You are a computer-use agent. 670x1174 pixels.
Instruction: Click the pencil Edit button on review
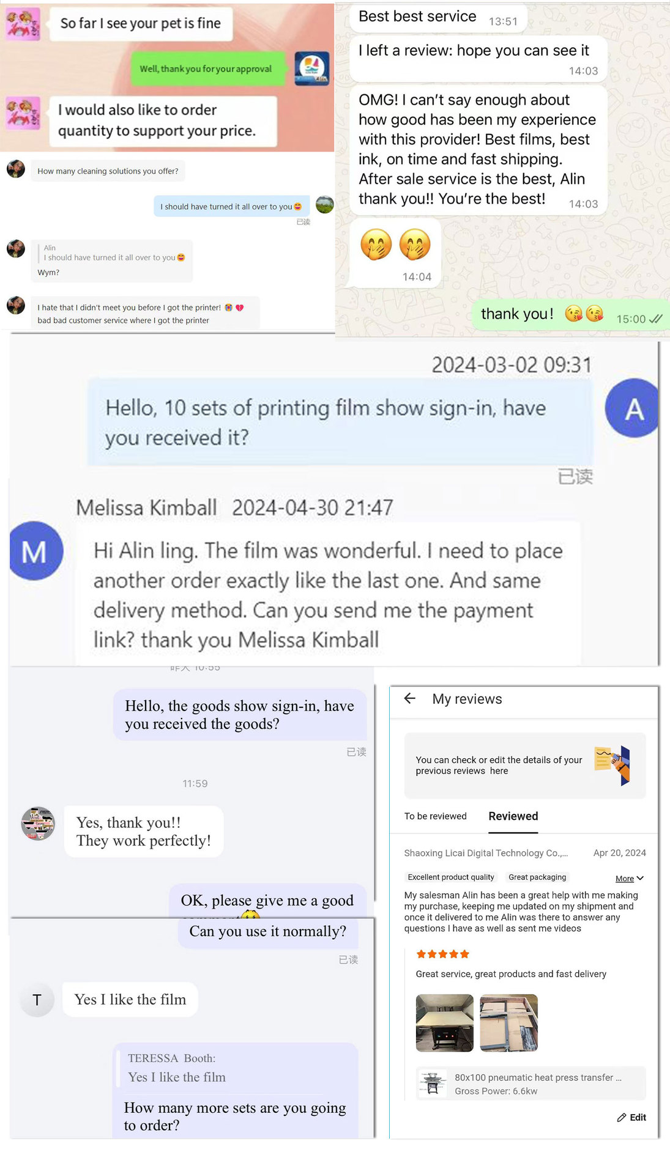631,1117
